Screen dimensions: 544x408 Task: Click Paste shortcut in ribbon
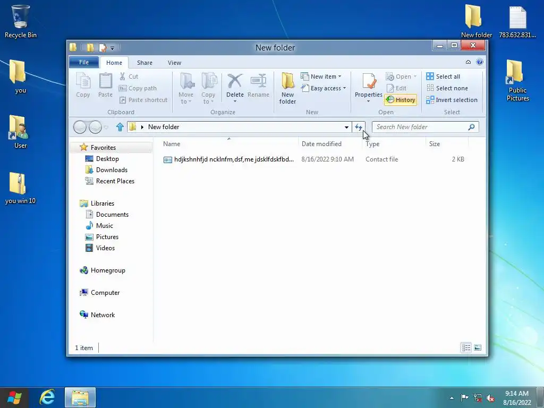(x=143, y=100)
